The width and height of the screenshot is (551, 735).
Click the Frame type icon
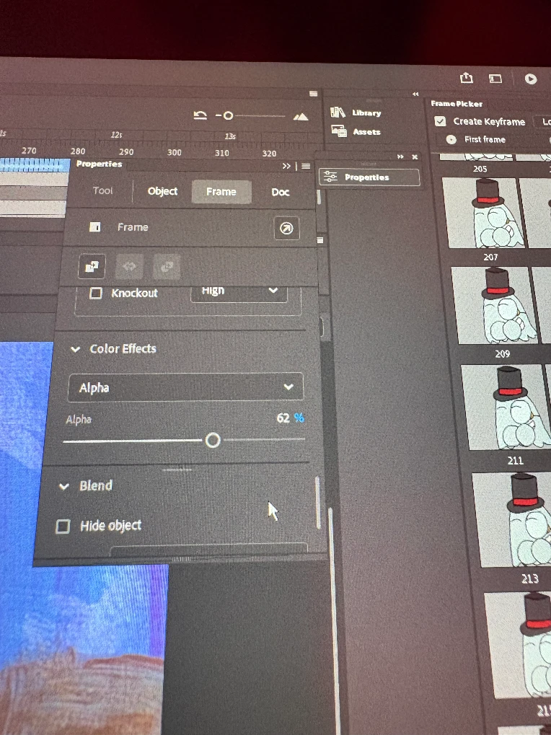point(95,227)
